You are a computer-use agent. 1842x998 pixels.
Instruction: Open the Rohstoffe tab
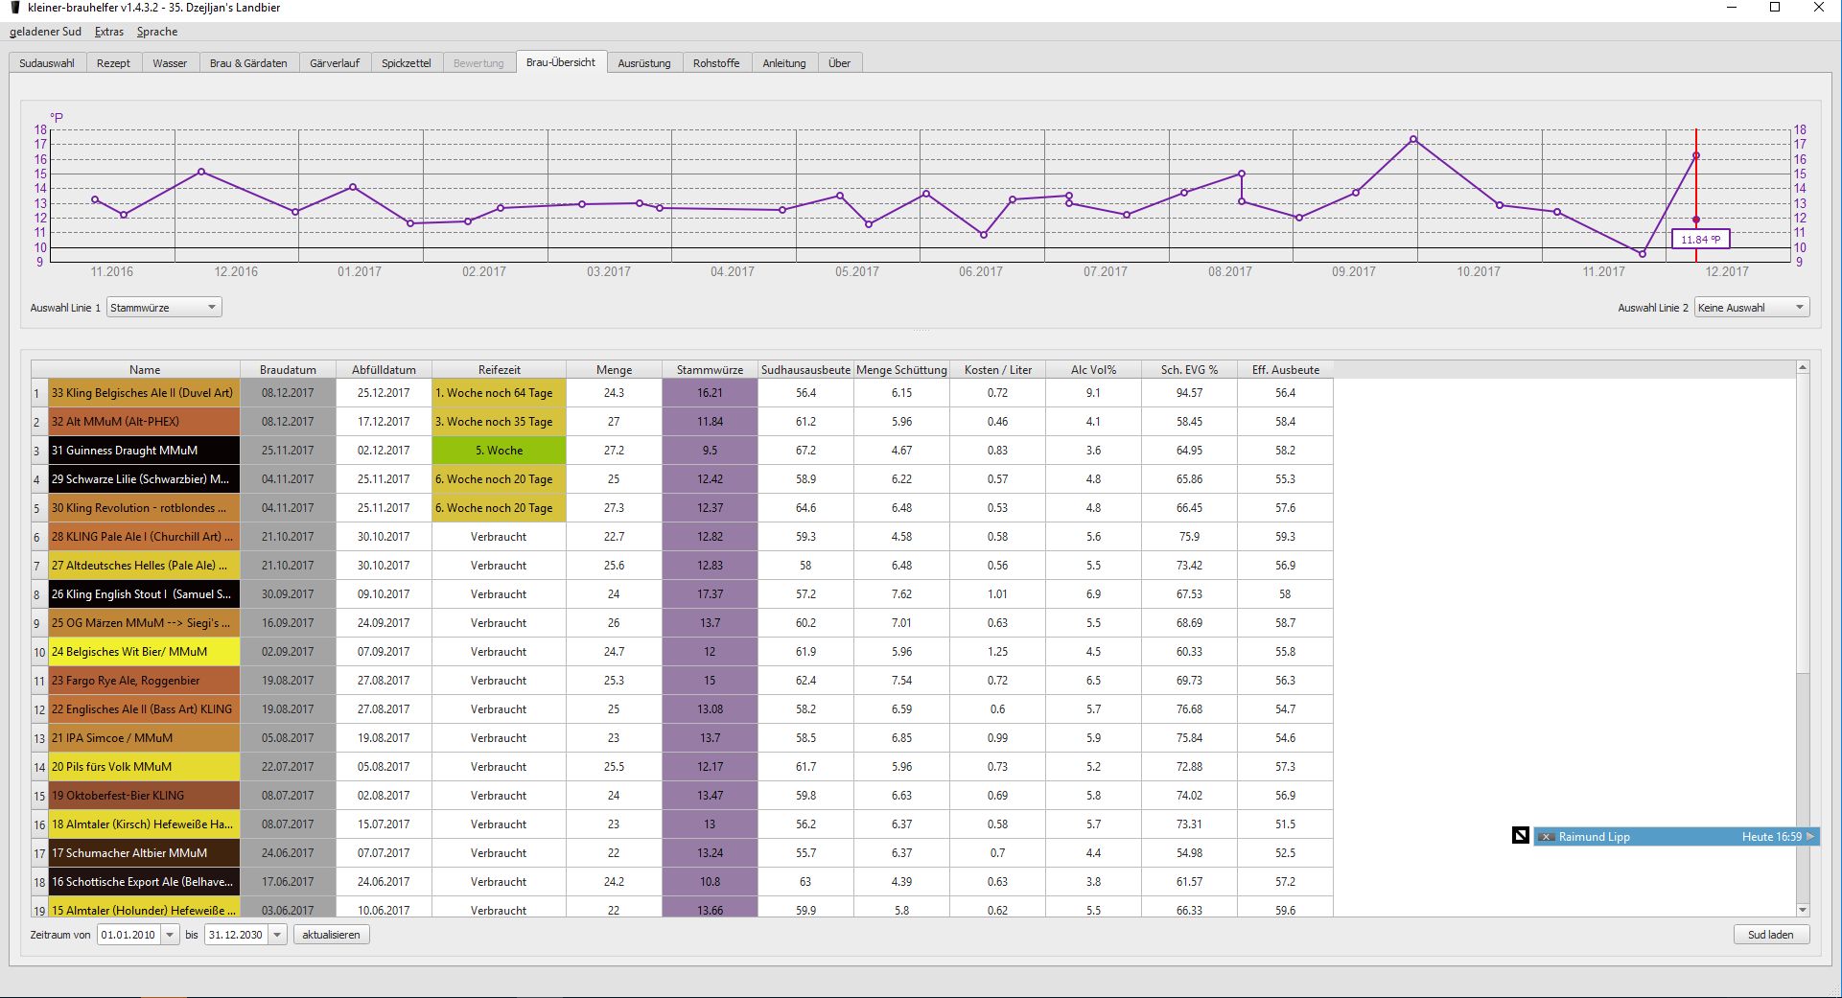tap(715, 63)
